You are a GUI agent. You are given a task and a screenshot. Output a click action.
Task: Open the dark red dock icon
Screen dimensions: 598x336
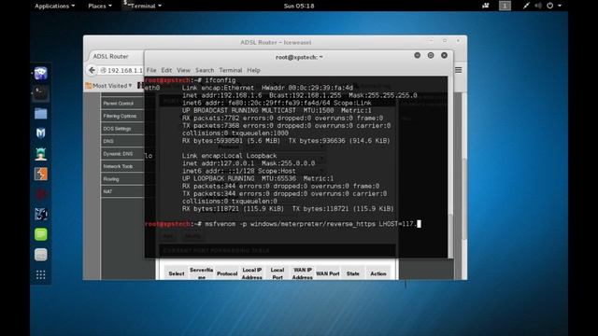[x=41, y=194]
